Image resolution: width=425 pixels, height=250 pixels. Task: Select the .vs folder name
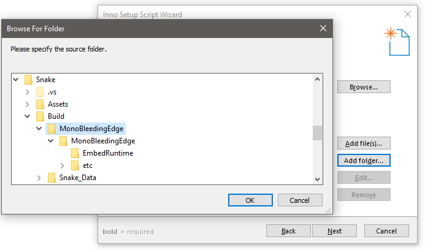click(x=52, y=92)
